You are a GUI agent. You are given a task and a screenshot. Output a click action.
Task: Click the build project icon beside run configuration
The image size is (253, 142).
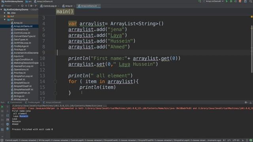(x=200, y=2)
